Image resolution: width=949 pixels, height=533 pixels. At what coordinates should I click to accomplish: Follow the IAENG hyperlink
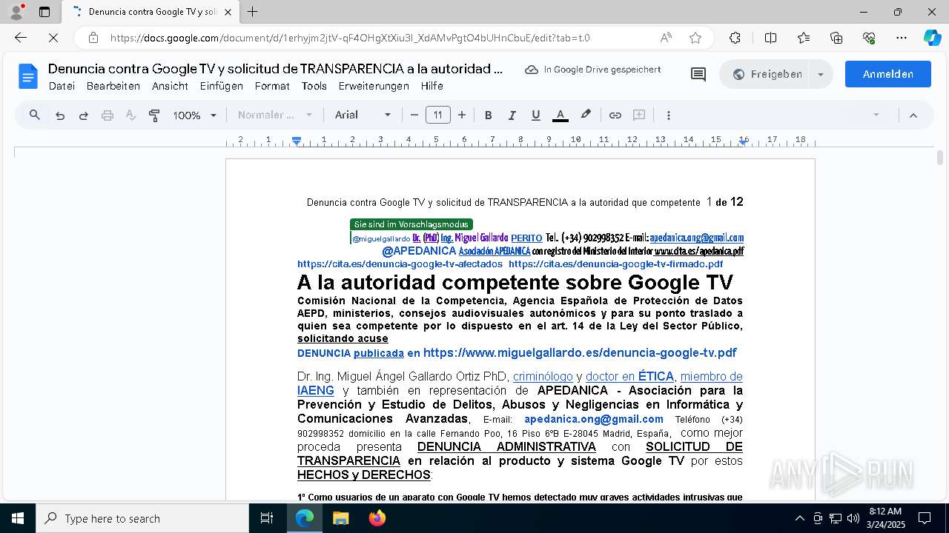tap(316, 391)
